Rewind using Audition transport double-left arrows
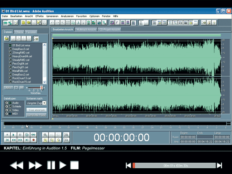Screen dimensions: 232x174 [x=14, y=140]
